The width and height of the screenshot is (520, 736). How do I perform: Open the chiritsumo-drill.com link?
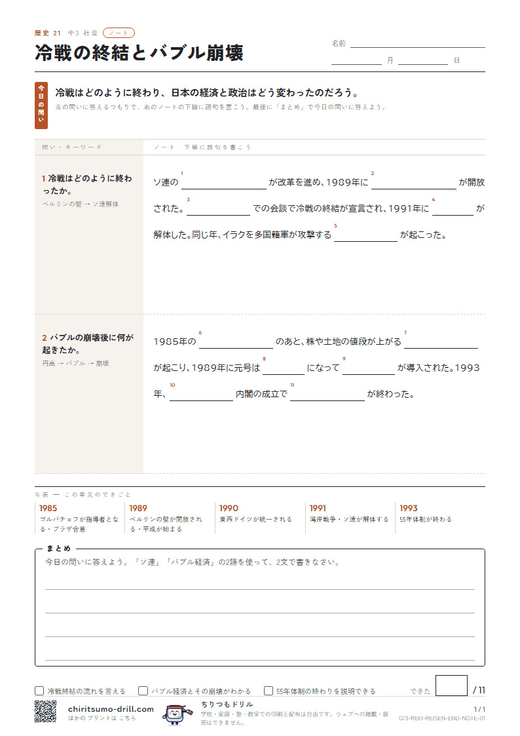coord(111,708)
